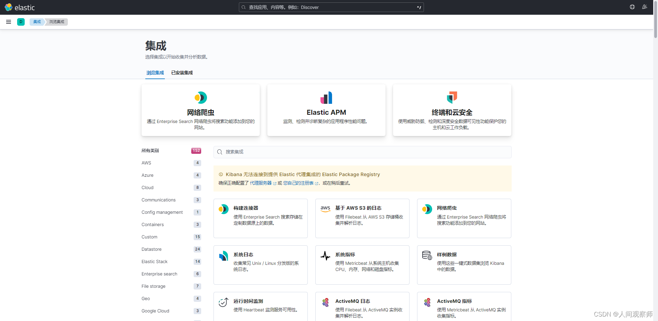Viewport: 658px width, 321px height.
Task: Open the 构建连接器 integration title
Action: pos(246,208)
